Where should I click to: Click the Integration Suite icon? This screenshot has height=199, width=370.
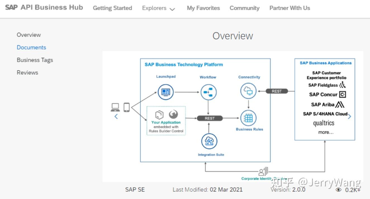209,141
